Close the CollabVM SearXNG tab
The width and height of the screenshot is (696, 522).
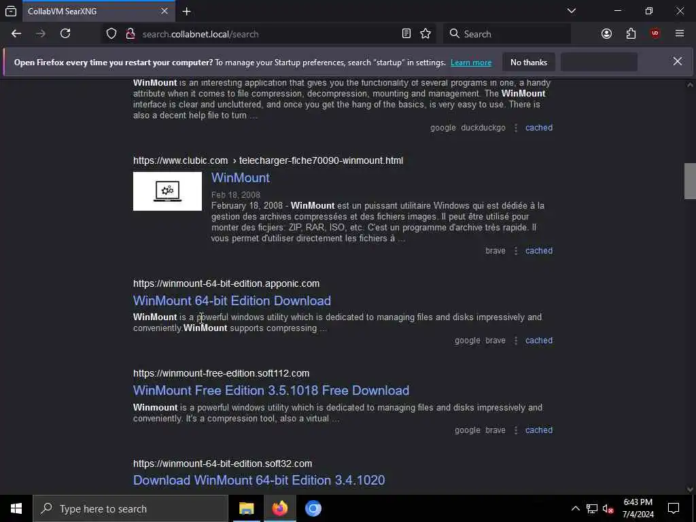point(164,11)
